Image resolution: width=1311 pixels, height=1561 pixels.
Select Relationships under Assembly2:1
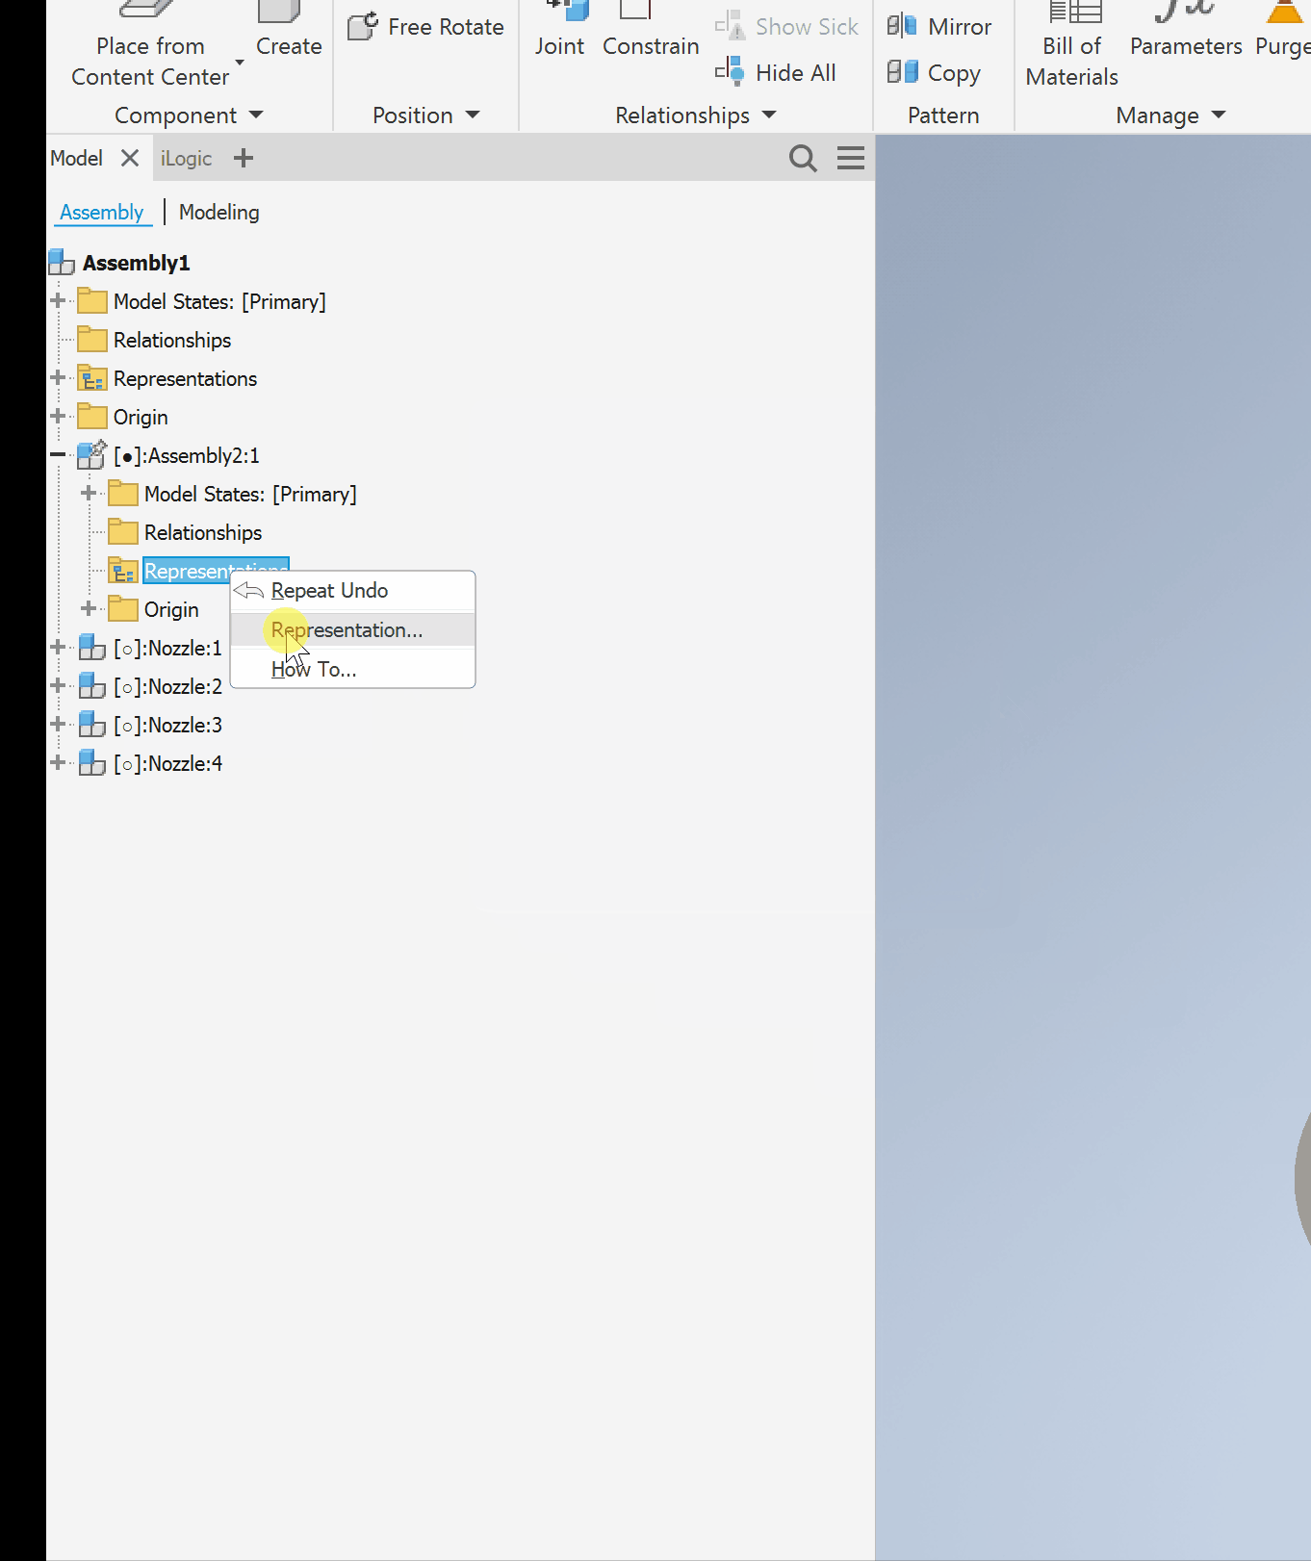click(x=203, y=532)
